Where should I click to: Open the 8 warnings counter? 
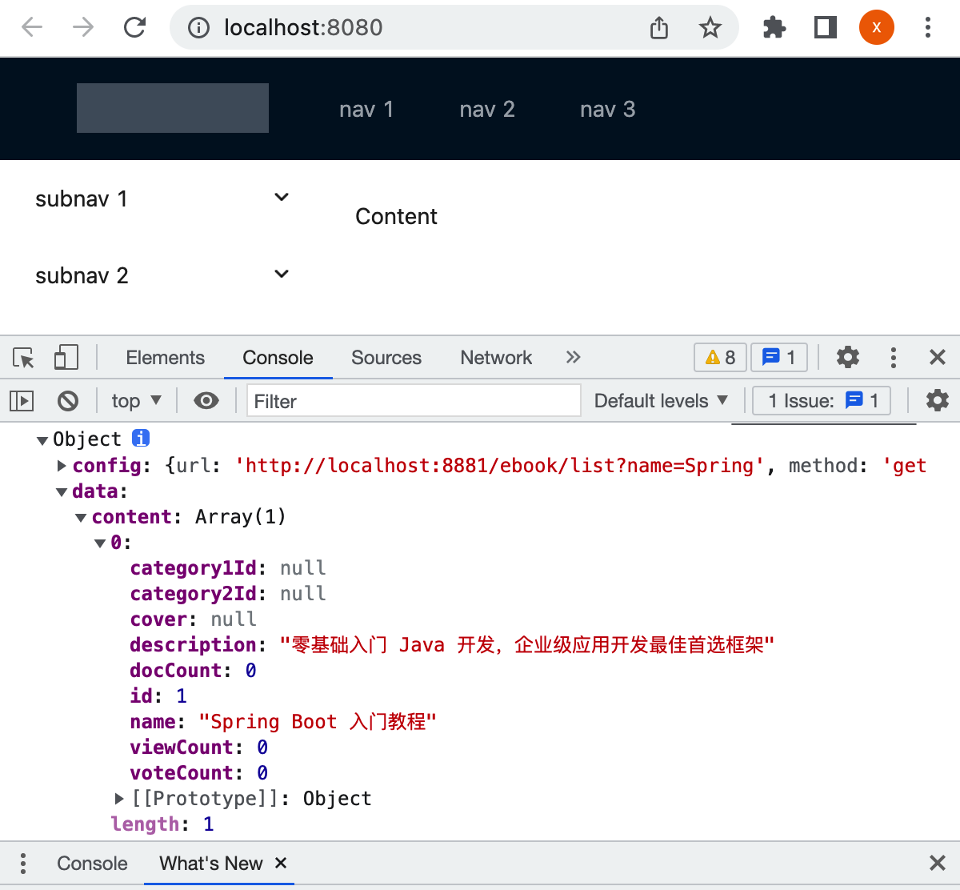(x=720, y=357)
